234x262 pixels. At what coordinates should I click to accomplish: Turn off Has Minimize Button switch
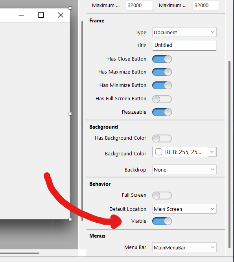162,85
